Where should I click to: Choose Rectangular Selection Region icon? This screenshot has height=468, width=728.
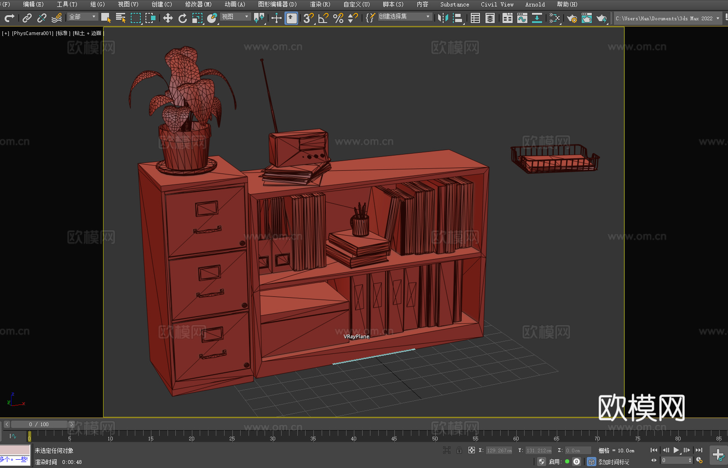point(136,18)
